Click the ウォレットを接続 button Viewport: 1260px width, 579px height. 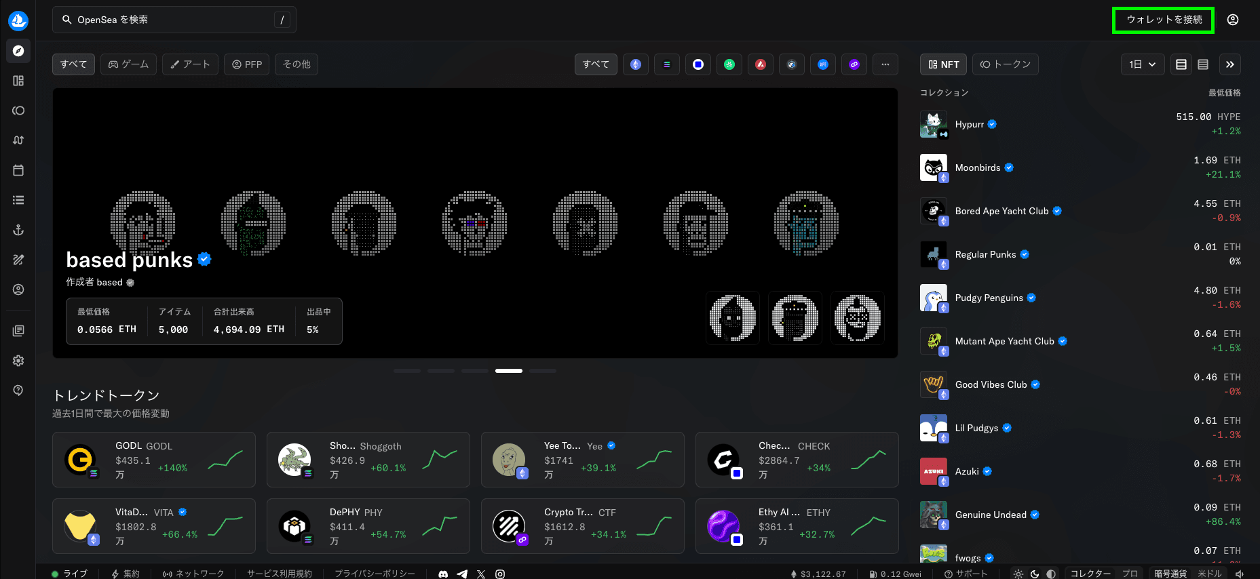1164,20
